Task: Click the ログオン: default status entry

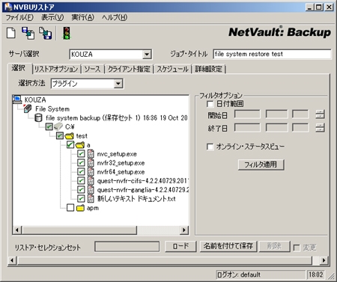Action: [261, 275]
